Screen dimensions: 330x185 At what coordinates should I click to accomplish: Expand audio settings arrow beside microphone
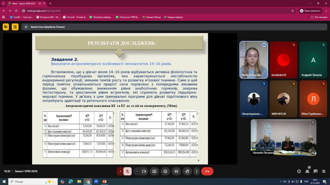click(x=120, y=171)
